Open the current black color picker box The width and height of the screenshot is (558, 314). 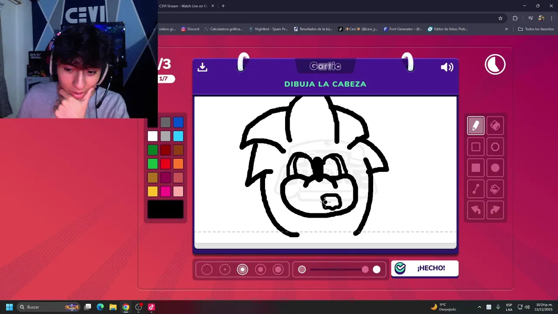(x=165, y=209)
